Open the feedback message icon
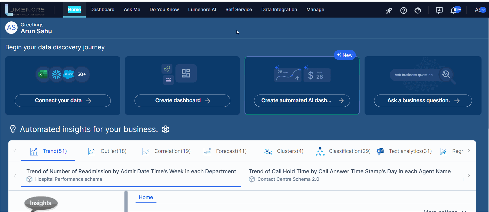The image size is (489, 212). point(439,10)
